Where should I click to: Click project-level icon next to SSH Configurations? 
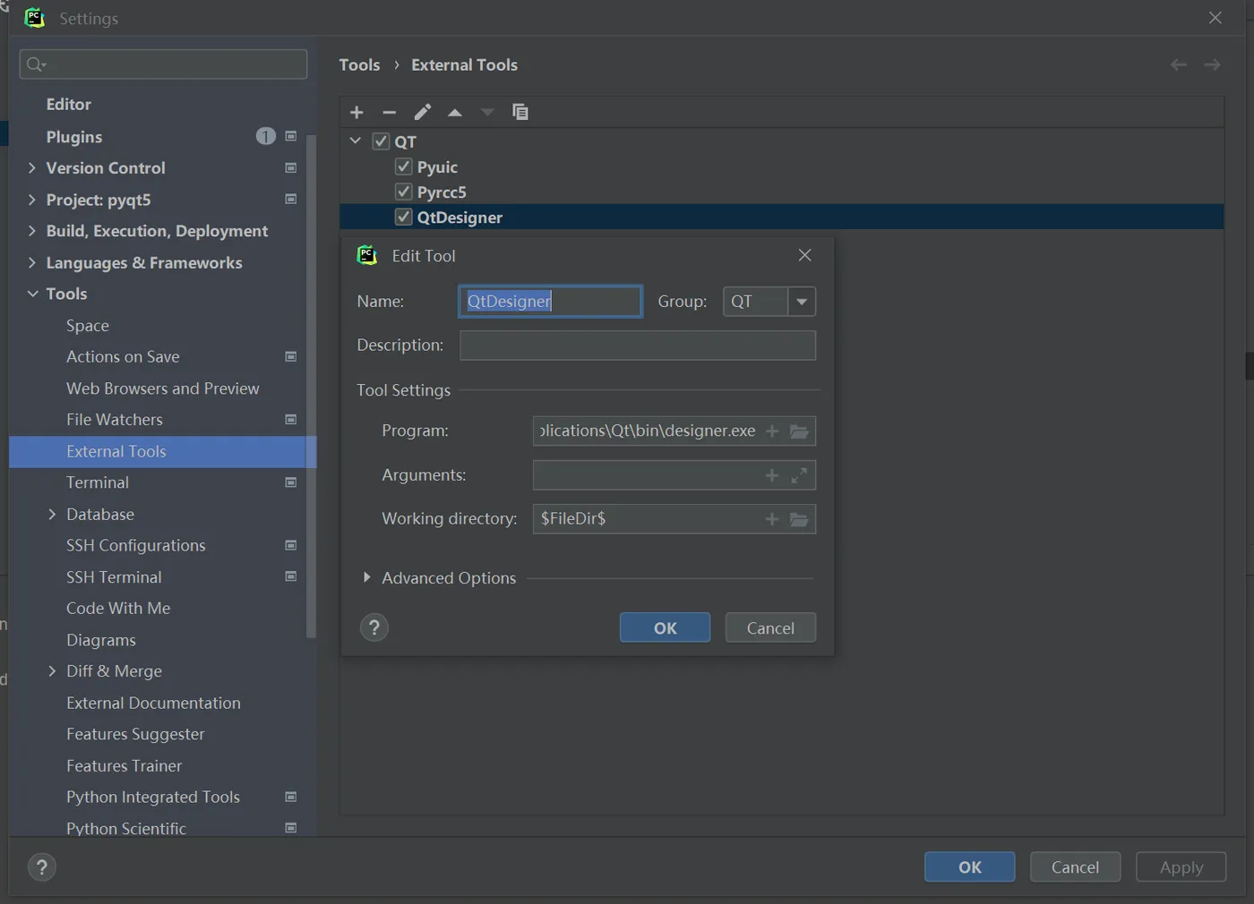click(291, 544)
